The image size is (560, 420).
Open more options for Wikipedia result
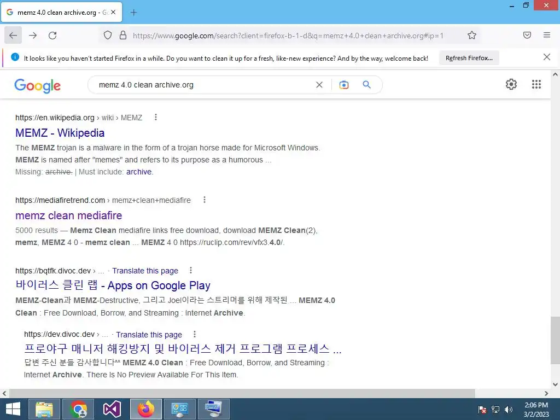coord(156,117)
